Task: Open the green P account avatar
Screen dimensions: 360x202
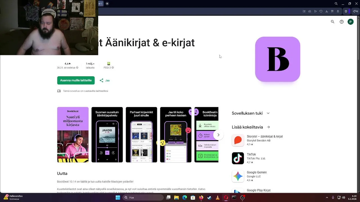Action: point(350,22)
